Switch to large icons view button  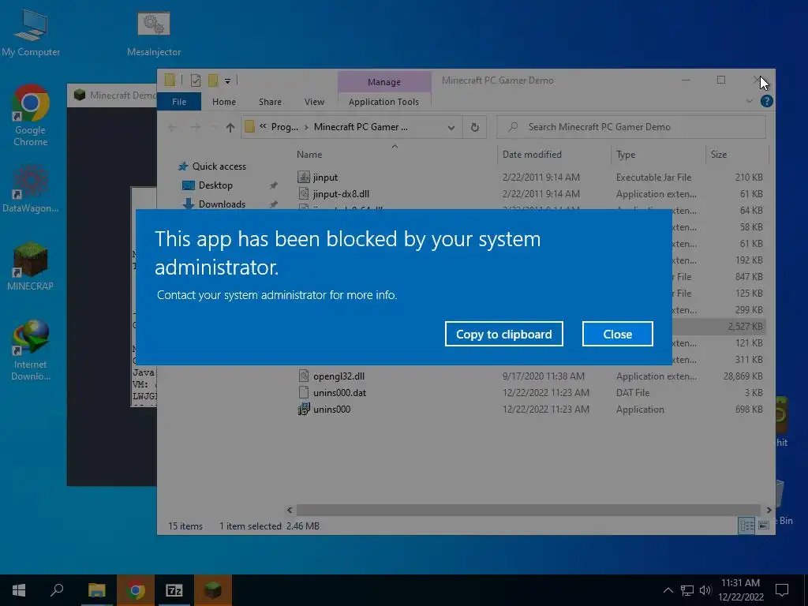(x=764, y=525)
